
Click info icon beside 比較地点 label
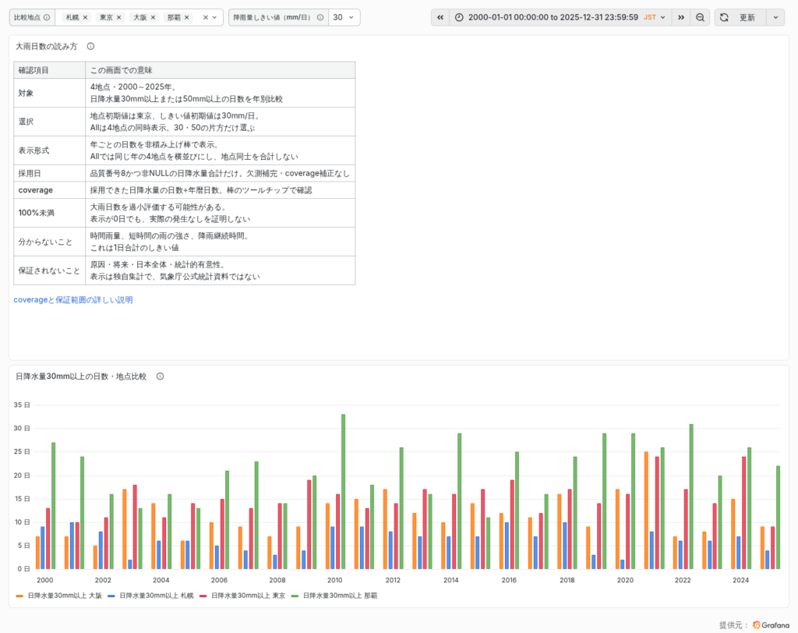[47, 17]
